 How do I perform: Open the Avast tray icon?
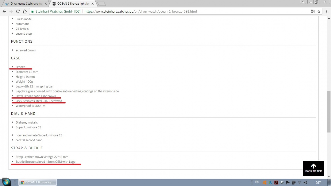tap(265, 182)
